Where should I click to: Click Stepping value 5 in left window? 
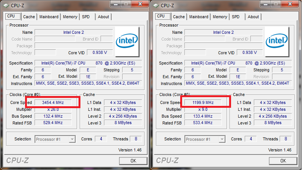132,70
